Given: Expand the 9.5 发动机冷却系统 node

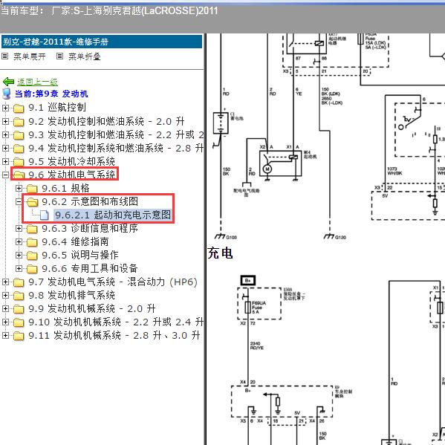Looking at the screenshot, I should click(x=5, y=161).
